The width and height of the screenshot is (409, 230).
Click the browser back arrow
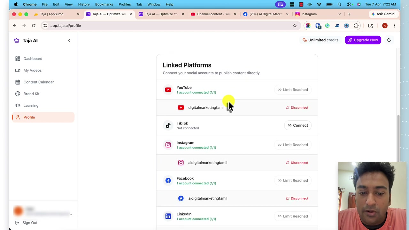(14, 26)
